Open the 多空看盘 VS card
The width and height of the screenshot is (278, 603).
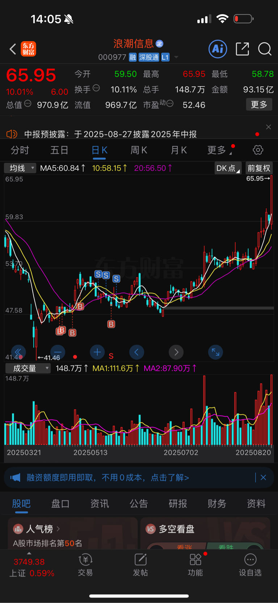point(151,529)
